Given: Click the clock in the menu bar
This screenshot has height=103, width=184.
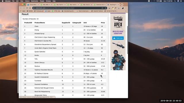Looking at the screenshot, I should (x=168, y=1).
